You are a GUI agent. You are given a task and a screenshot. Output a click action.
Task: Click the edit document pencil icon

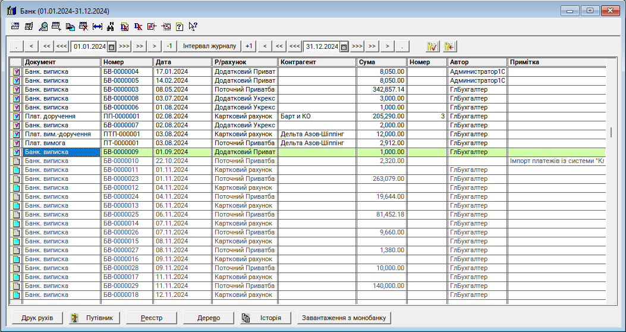click(x=29, y=26)
